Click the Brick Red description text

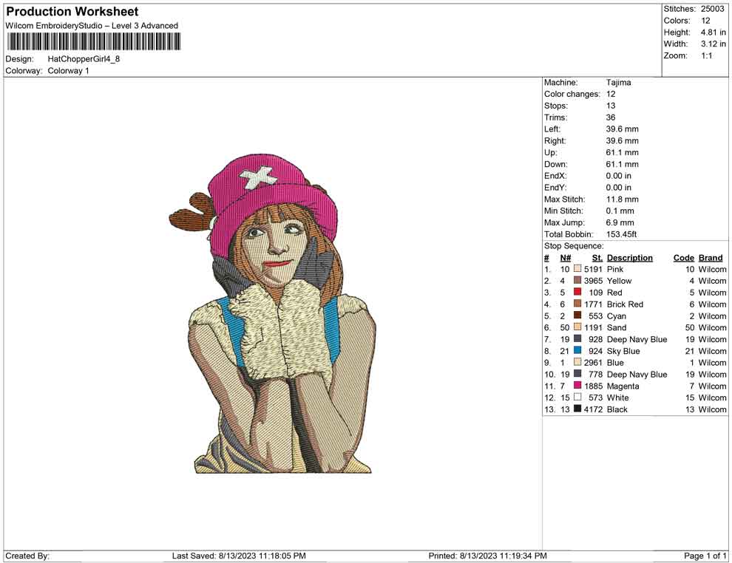[x=625, y=304]
